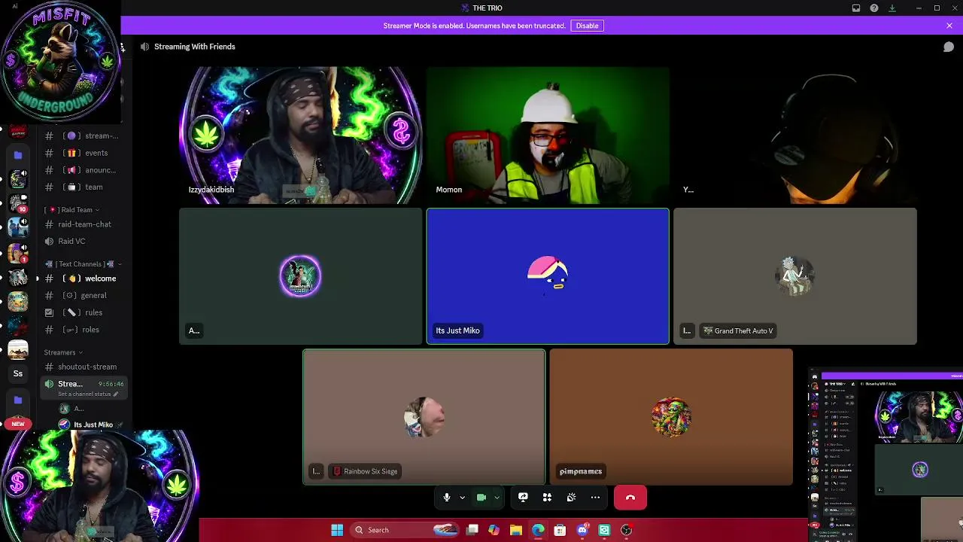Click the green download update icon
This screenshot has width=963, height=542.
(x=892, y=8)
